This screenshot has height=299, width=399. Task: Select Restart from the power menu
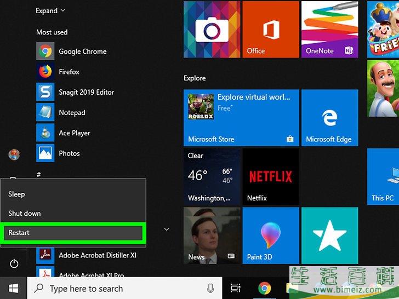(73, 233)
